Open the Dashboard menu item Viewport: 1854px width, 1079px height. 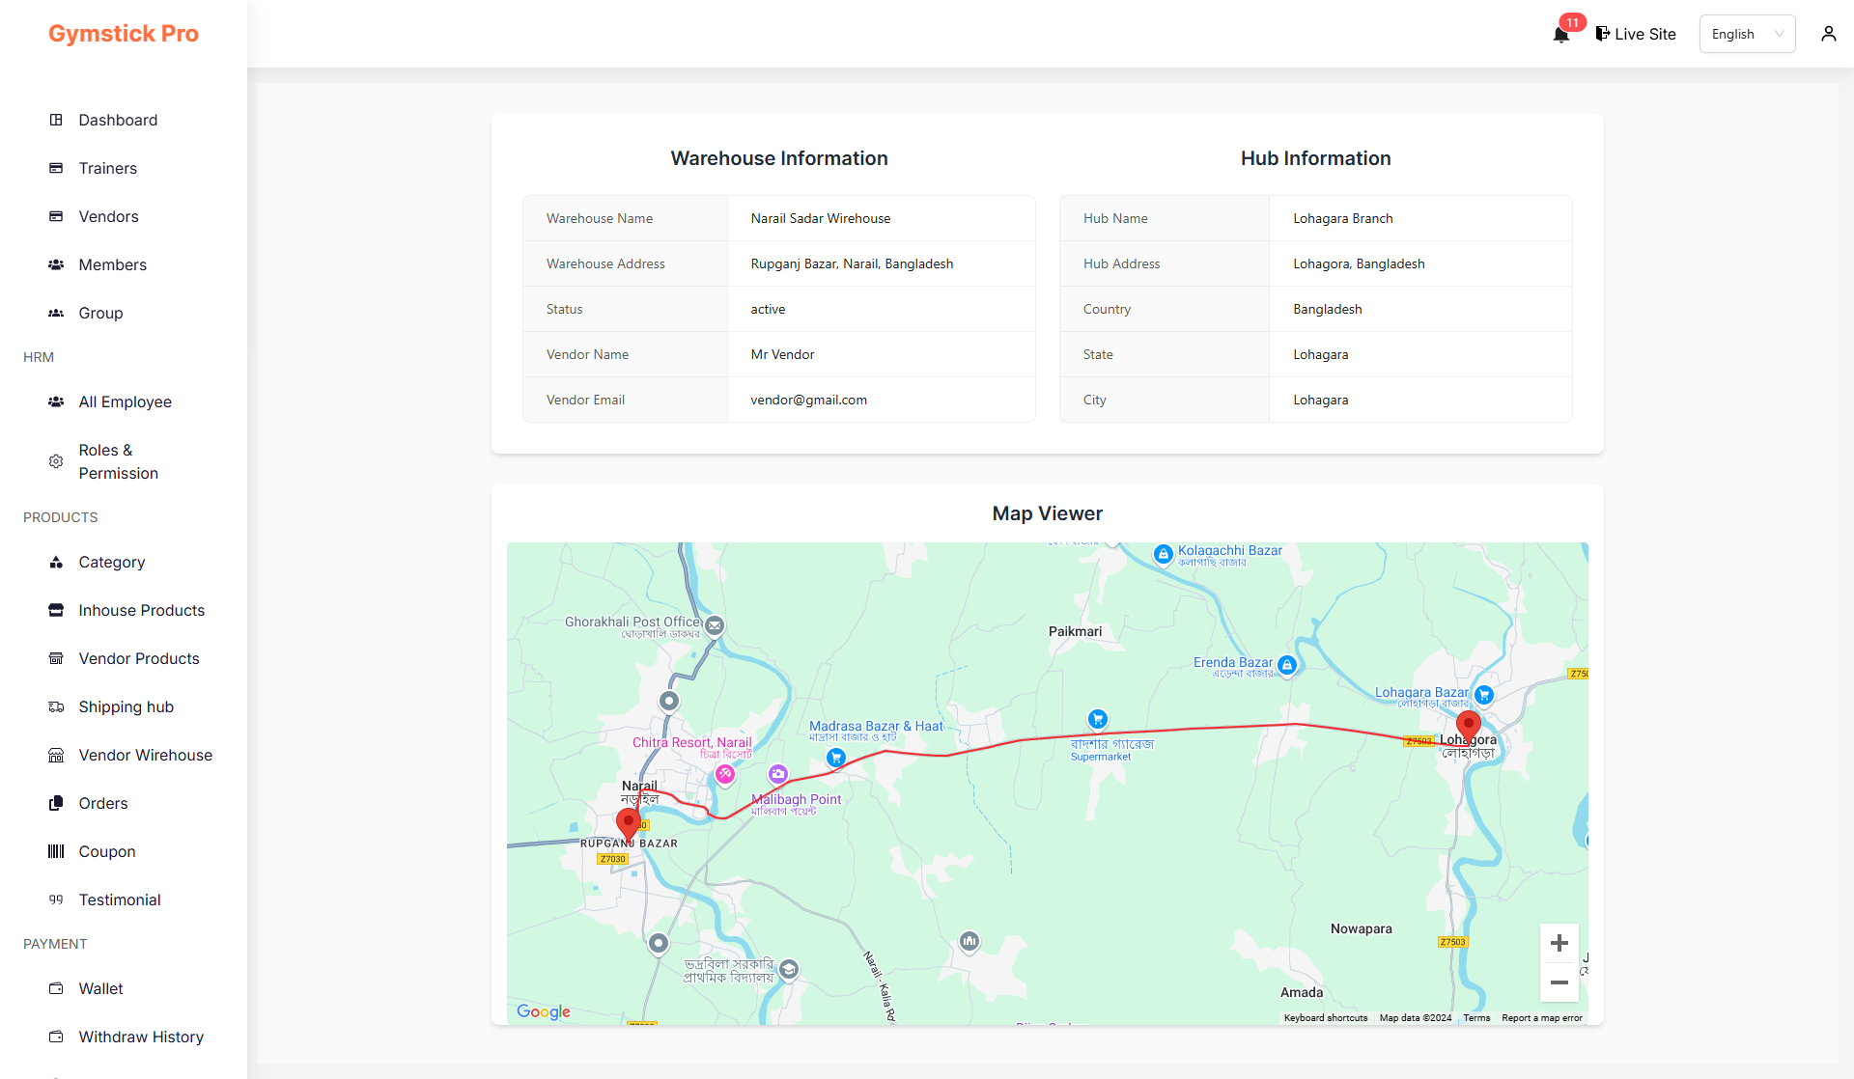[x=118, y=120]
